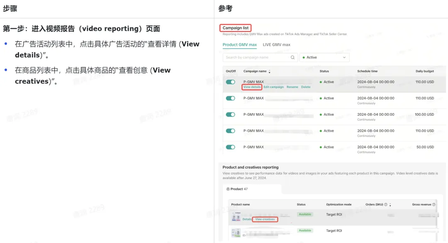Image resolution: width=448 pixels, height=243 pixels.
Task: Select the Product GMV max tab
Action: pyautogui.click(x=239, y=45)
